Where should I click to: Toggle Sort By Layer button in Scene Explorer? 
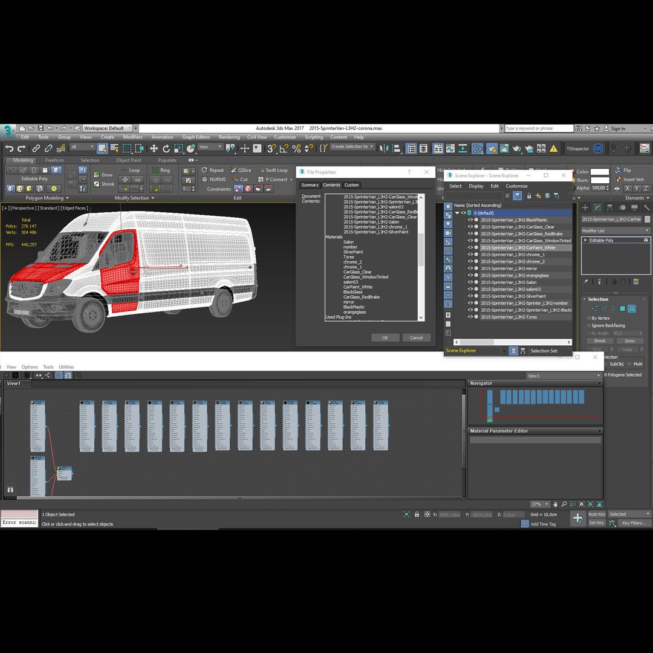coord(513,351)
